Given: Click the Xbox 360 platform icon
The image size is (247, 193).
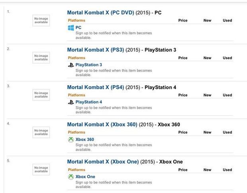Looking at the screenshot, I should coord(71,139).
